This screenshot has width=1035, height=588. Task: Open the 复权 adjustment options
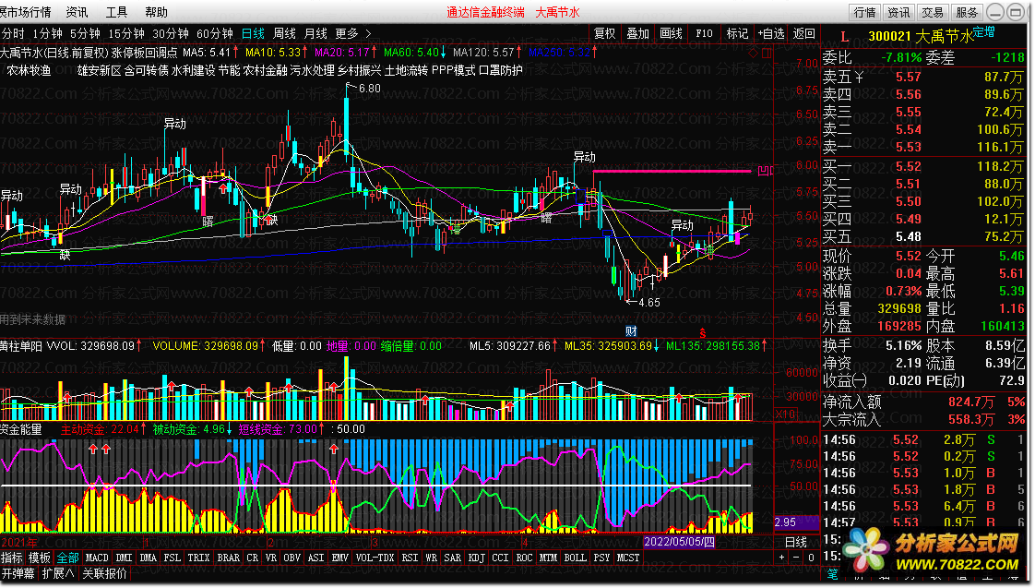(604, 34)
